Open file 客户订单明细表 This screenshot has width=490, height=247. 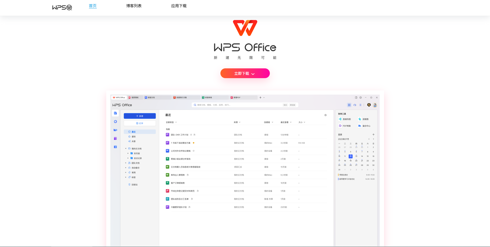tap(178, 183)
